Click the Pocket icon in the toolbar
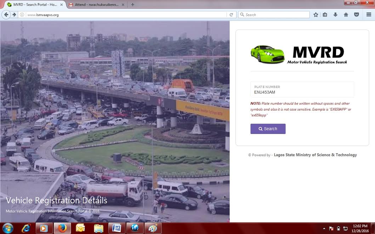375x234 pixels. [357, 15]
